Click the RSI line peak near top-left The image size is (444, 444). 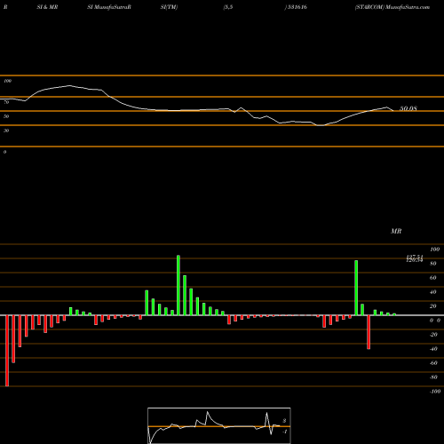click(69, 85)
